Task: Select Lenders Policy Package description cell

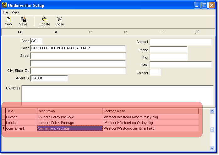Action: pyautogui.click(x=70, y=123)
